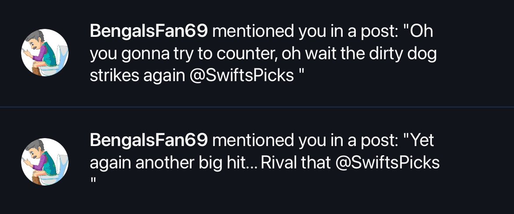Open BengalsFan69's avatar in the bottom notification

[45, 162]
